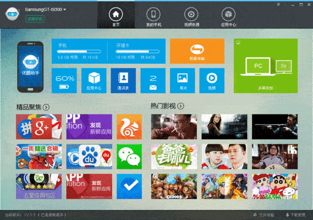Viewport: 313px width, 220px height.
Task: Click the 存储卡 storage usage bar
Action: point(137,52)
